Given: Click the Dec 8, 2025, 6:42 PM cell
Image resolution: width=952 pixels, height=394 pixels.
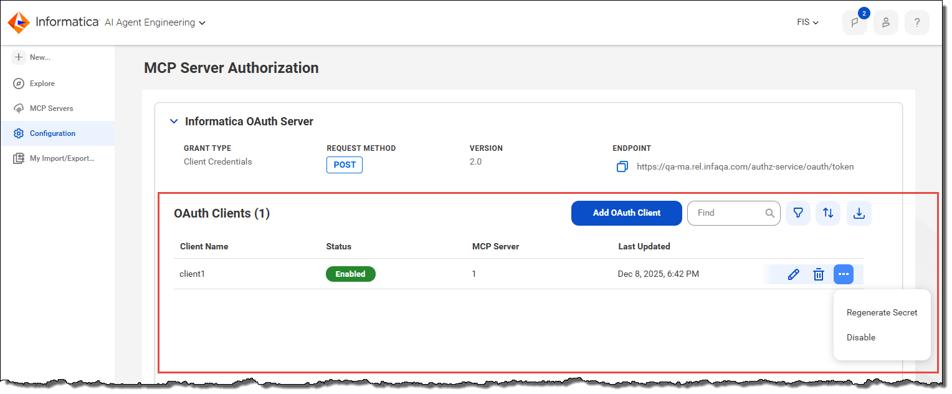Looking at the screenshot, I should pyautogui.click(x=659, y=274).
